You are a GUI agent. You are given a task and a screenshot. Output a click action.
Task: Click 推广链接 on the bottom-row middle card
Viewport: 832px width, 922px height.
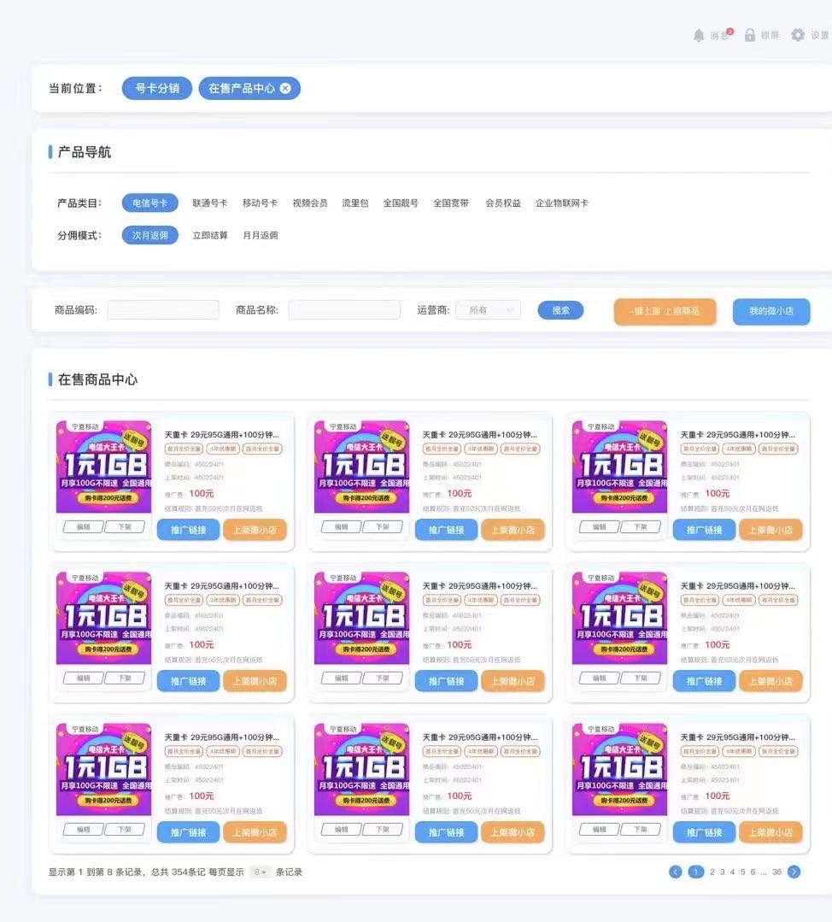(x=446, y=832)
